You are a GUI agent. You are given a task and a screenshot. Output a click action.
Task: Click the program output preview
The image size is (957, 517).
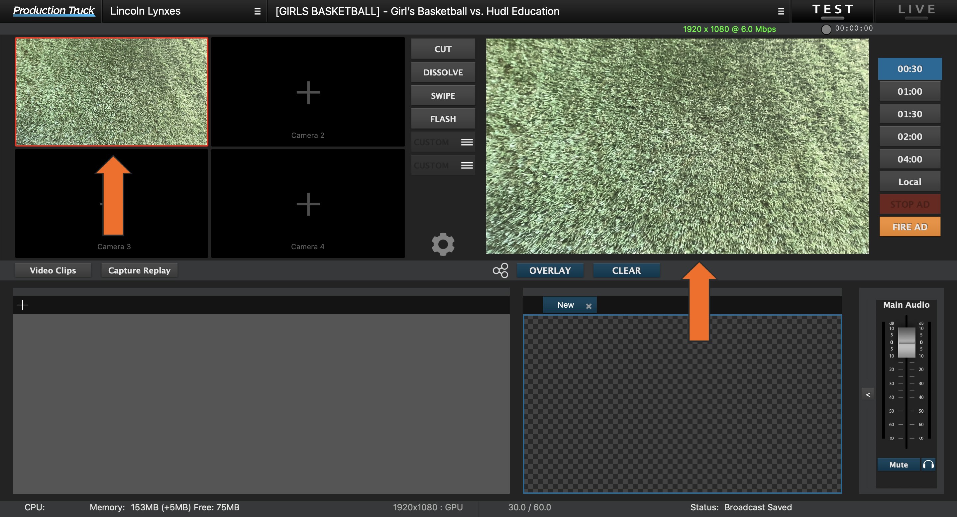click(677, 146)
